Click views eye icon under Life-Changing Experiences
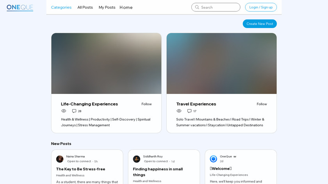The image size is (328, 184). (x=64, y=111)
